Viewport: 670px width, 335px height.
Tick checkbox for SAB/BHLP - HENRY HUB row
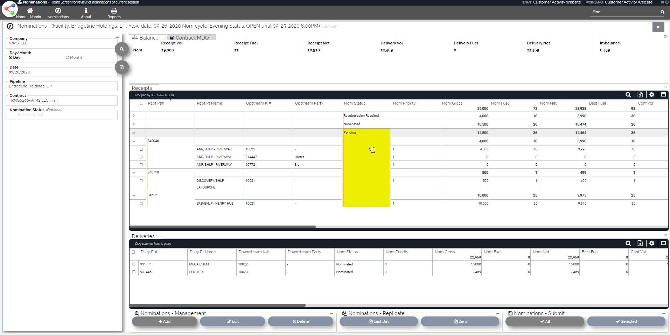tap(141, 204)
